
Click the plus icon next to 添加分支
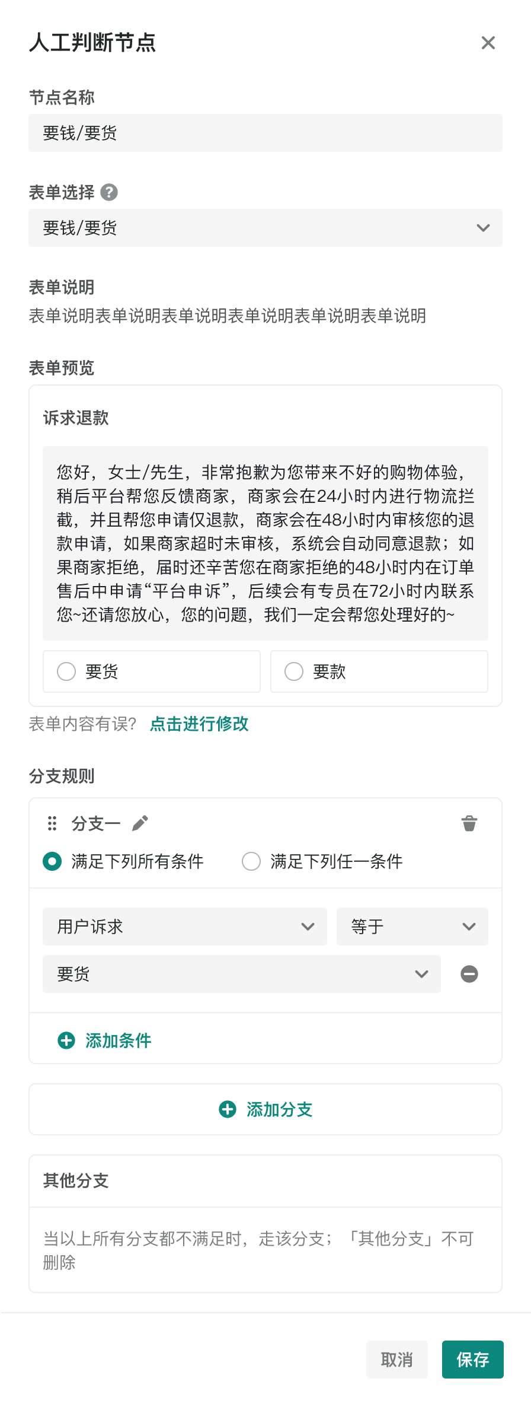tap(228, 1109)
